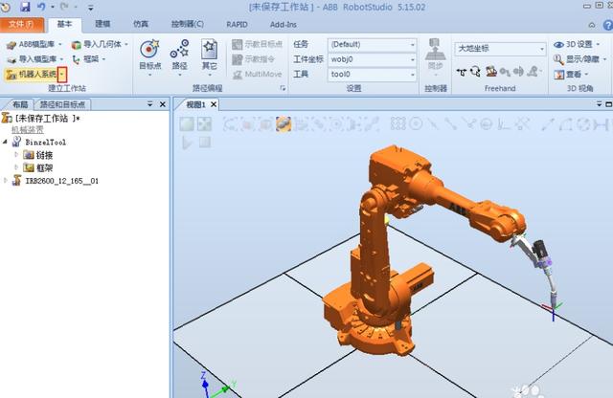Expand the 链接 links node
The height and width of the screenshot is (398, 613).
point(16,155)
